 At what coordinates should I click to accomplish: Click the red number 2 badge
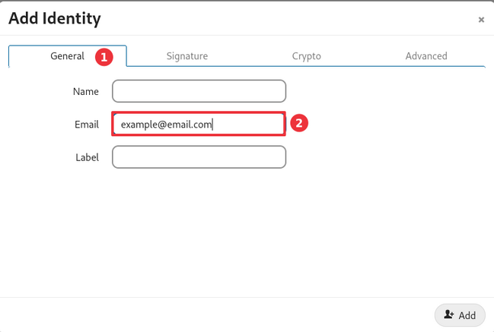click(x=300, y=123)
